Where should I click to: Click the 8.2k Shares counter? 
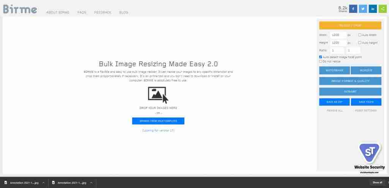(x=343, y=9)
